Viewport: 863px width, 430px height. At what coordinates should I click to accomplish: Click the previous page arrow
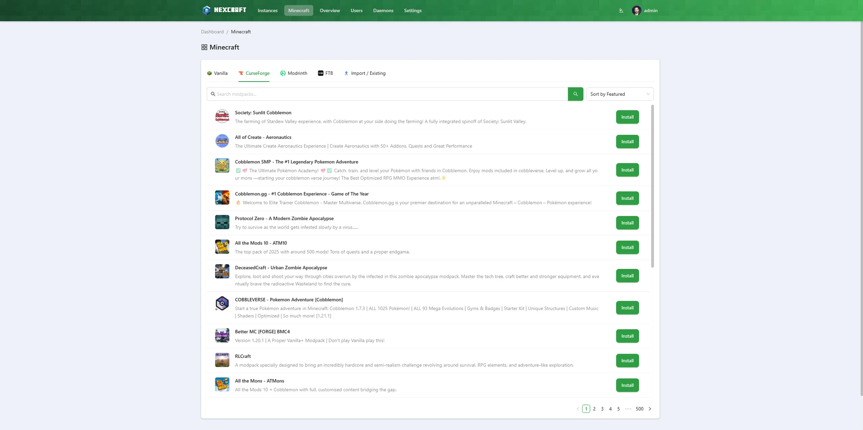[578, 409]
